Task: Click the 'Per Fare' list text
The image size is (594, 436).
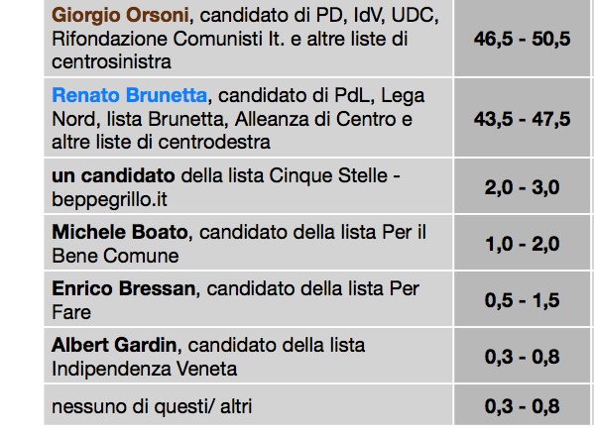Action: [x=235, y=300]
